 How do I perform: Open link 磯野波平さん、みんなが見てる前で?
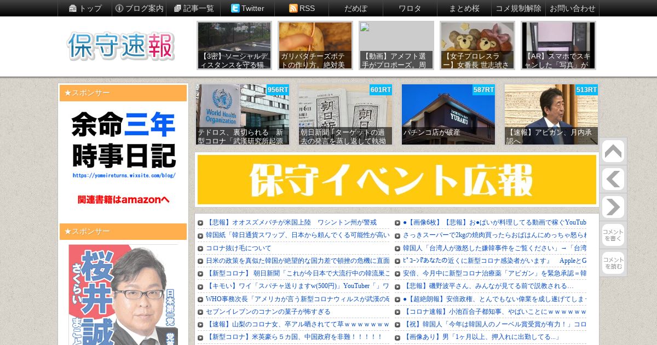(x=488, y=286)
